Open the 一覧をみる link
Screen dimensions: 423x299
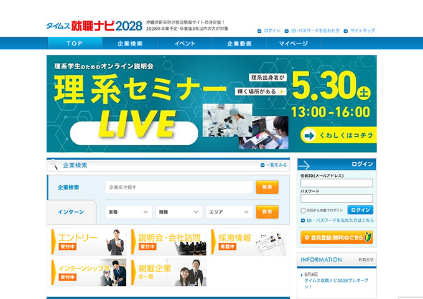[x=276, y=165]
